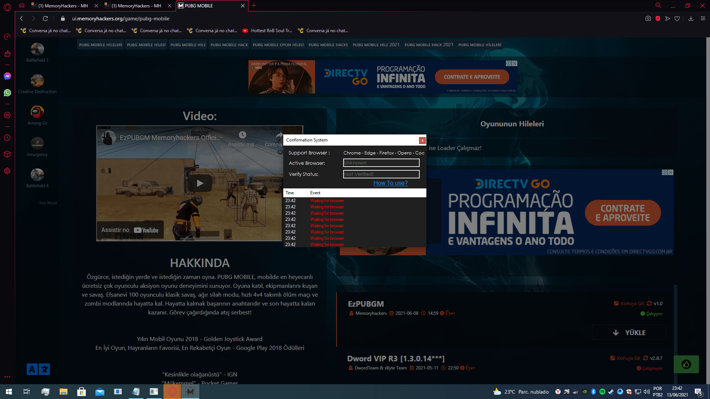This screenshot has height=399, width=710.
Task: Open GX Cleaner broom icon in sidebar
Action: point(7,54)
